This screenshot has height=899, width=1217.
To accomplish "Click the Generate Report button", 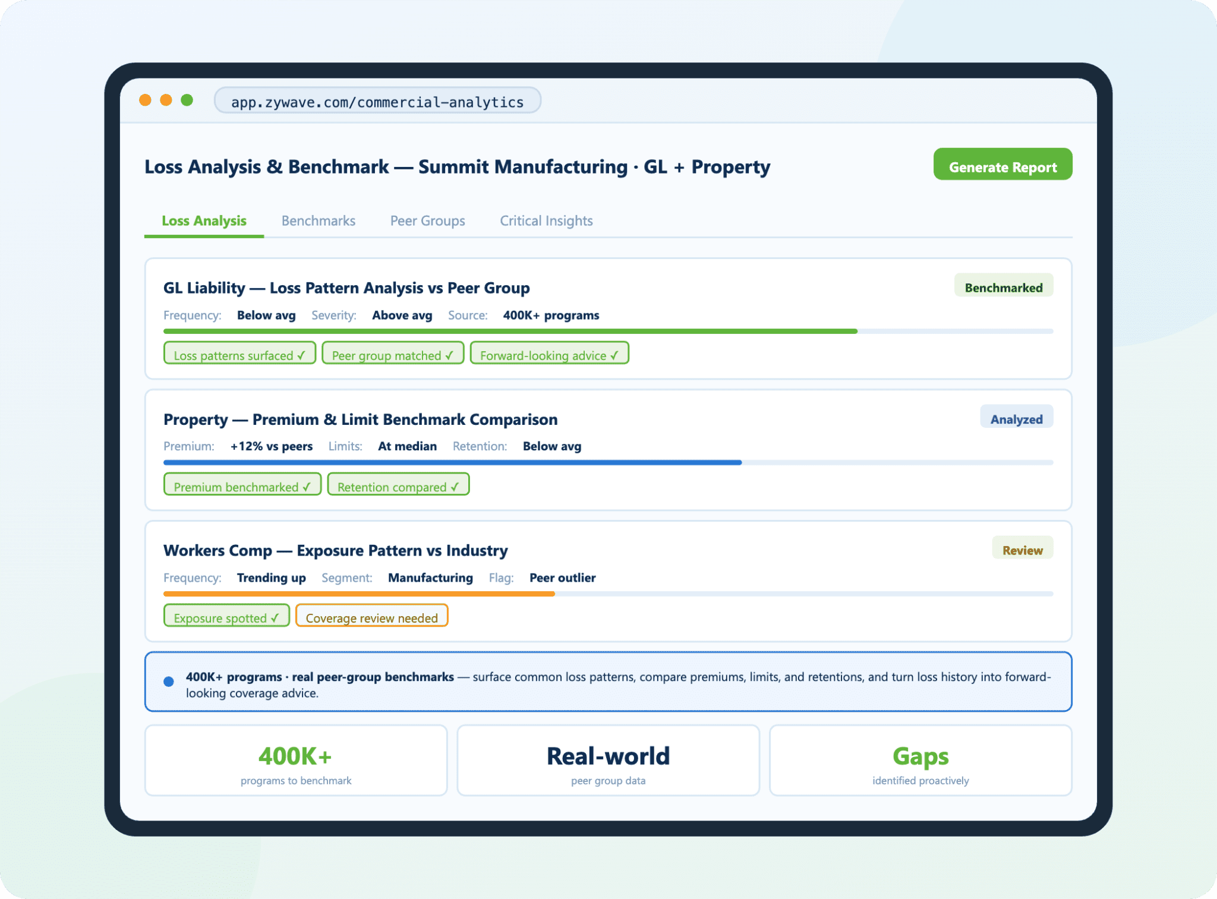I will [1002, 165].
